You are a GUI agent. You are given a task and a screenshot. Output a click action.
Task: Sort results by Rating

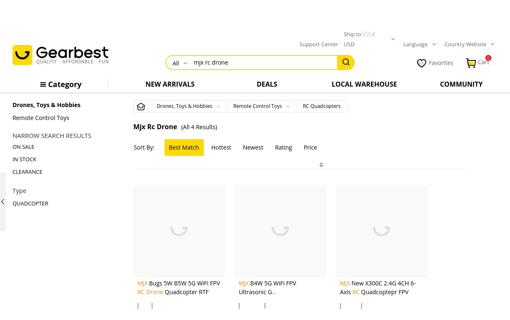[x=283, y=147]
